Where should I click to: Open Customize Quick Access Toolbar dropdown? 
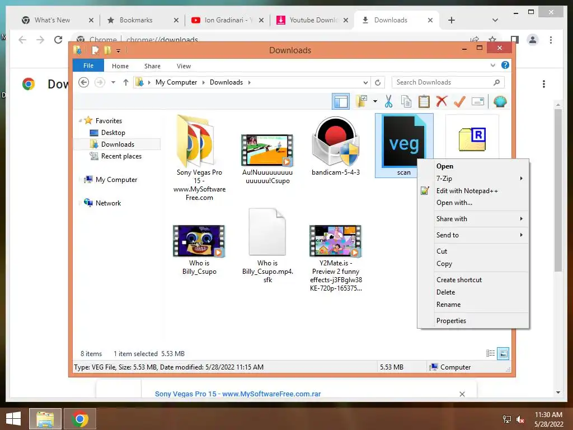(119, 51)
